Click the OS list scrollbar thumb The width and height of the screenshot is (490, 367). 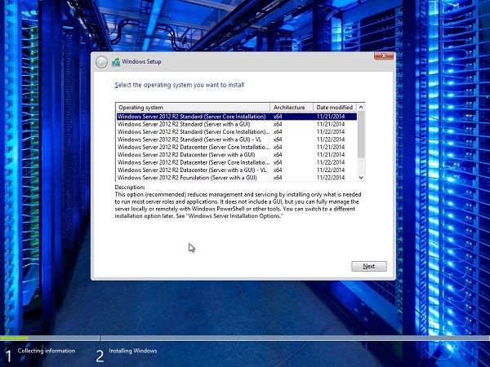[x=361, y=135]
